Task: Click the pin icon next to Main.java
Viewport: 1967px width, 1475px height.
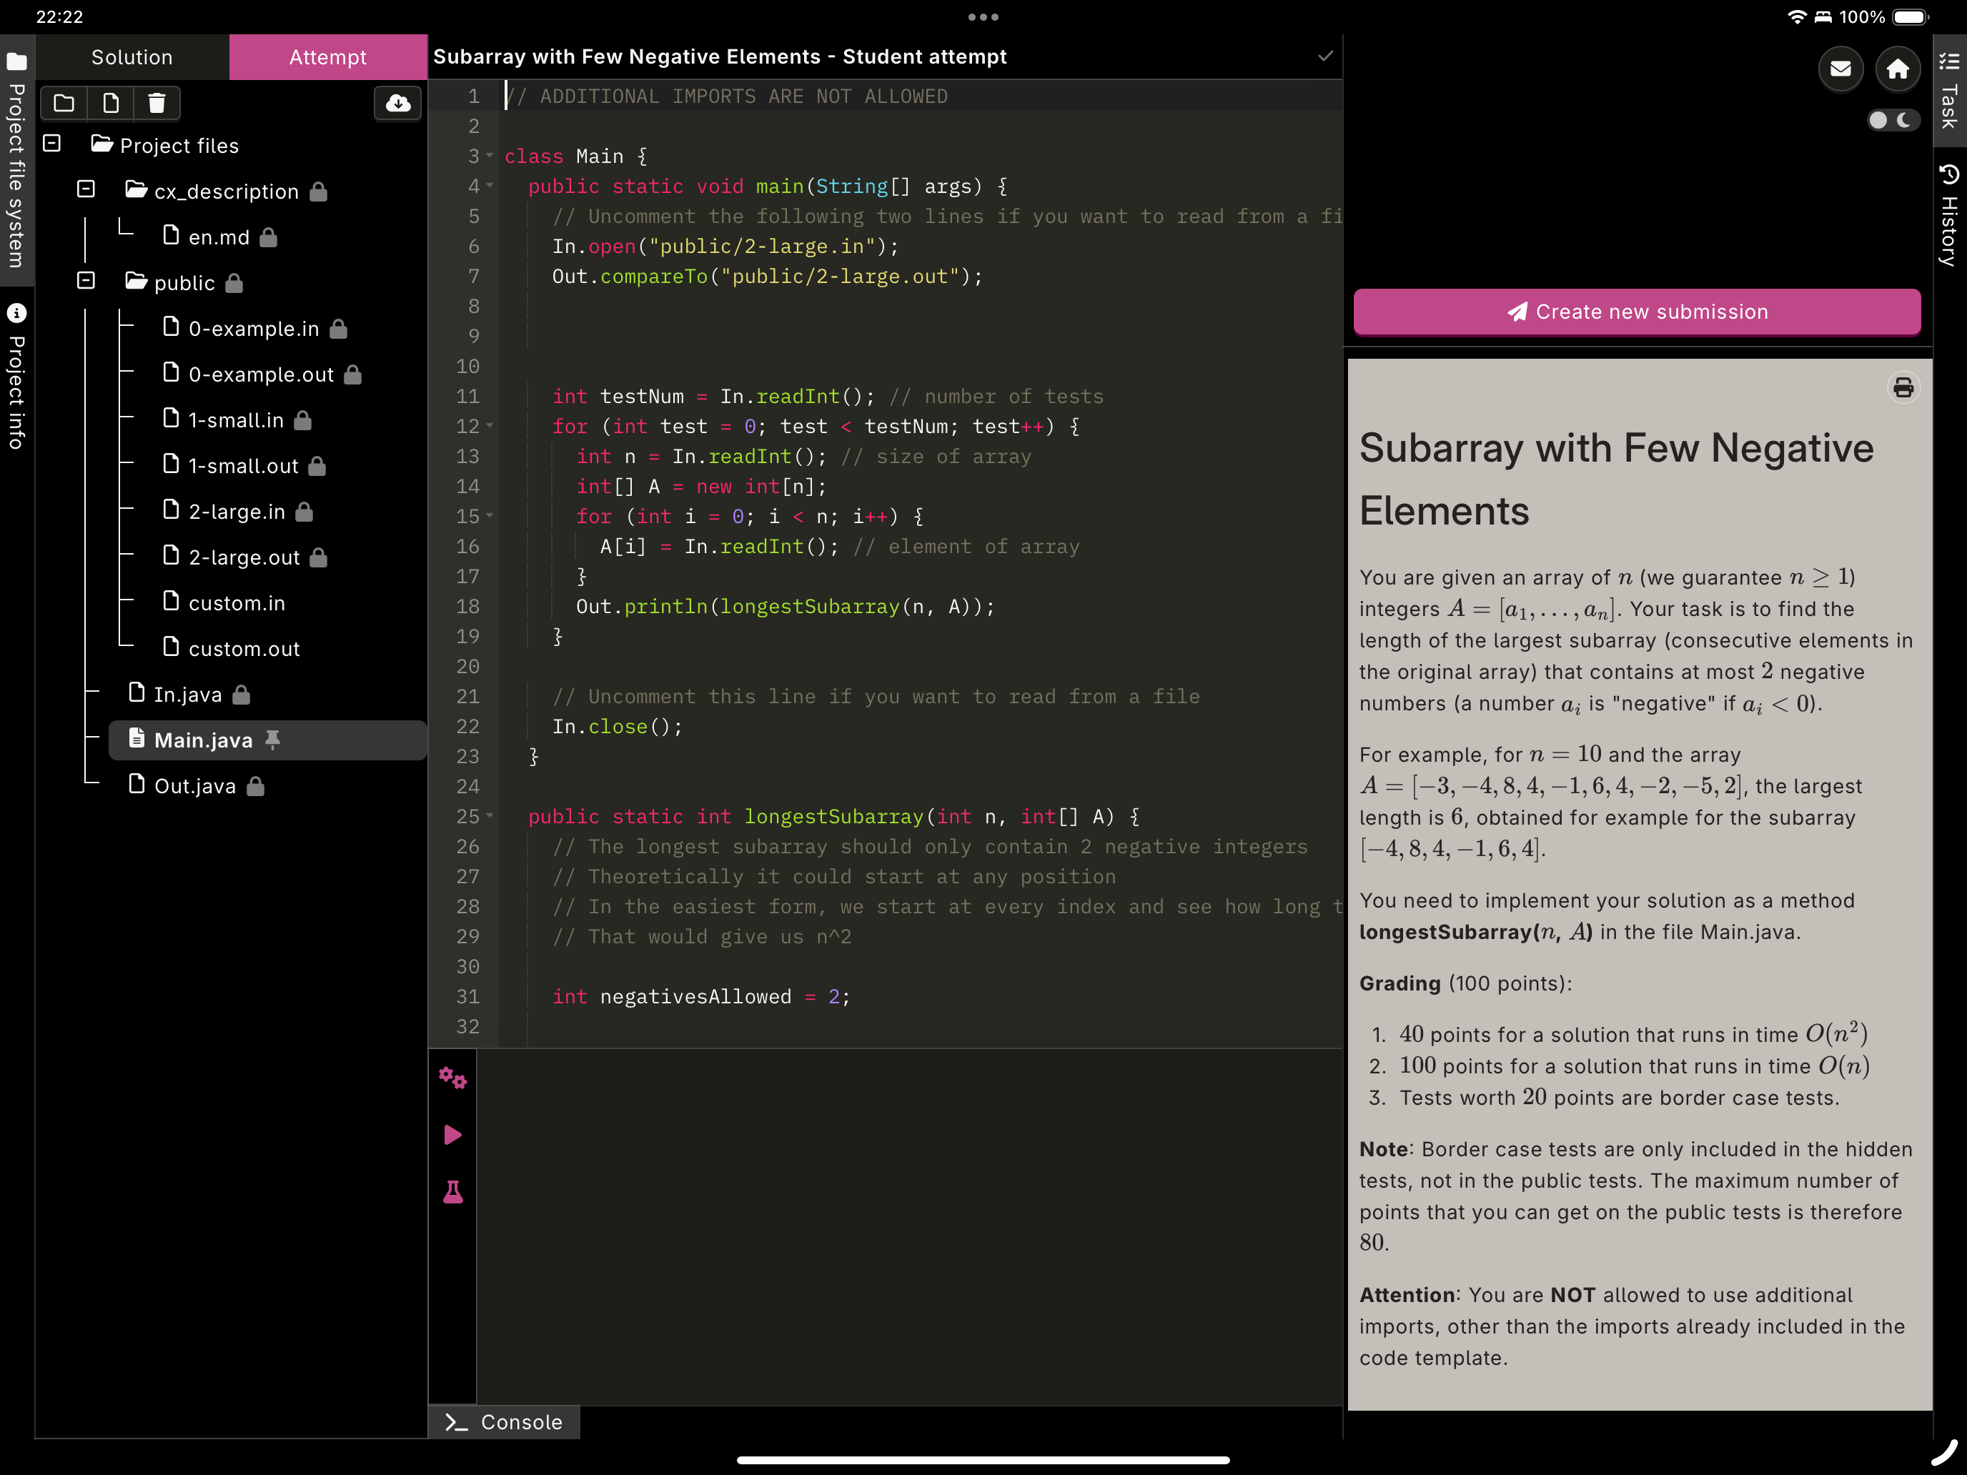Action: pos(273,740)
